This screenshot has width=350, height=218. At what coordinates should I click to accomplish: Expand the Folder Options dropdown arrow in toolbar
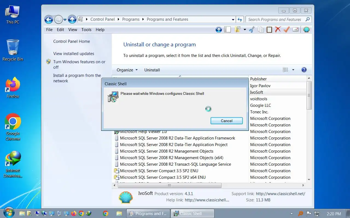(x=245, y=30)
